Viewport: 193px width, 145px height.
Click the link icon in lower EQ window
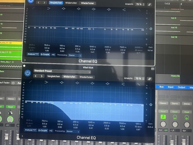click(149, 79)
